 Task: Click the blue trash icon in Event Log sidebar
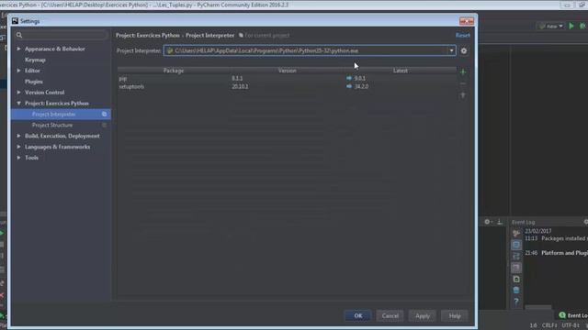pos(516,291)
